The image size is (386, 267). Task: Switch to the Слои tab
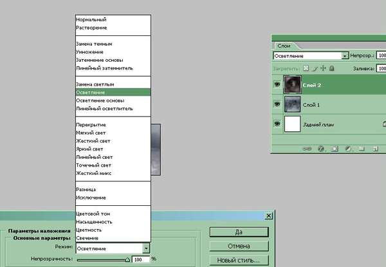click(284, 46)
